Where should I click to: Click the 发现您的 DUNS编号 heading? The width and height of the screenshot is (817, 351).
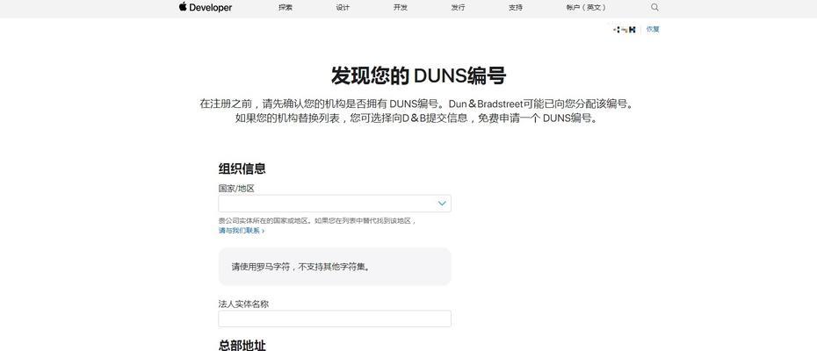[418, 76]
